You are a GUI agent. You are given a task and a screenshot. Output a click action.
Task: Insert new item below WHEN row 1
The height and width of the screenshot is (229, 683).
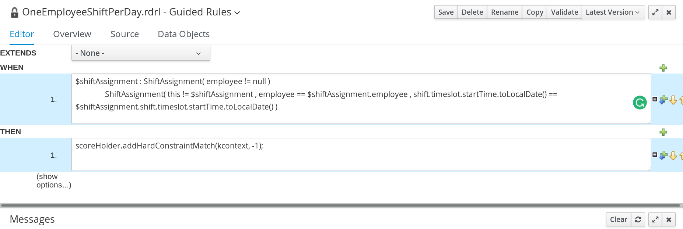[x=663, y=100]
